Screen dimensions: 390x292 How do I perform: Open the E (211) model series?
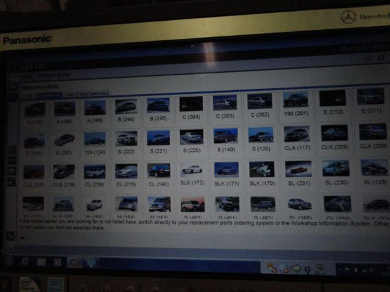371,102
